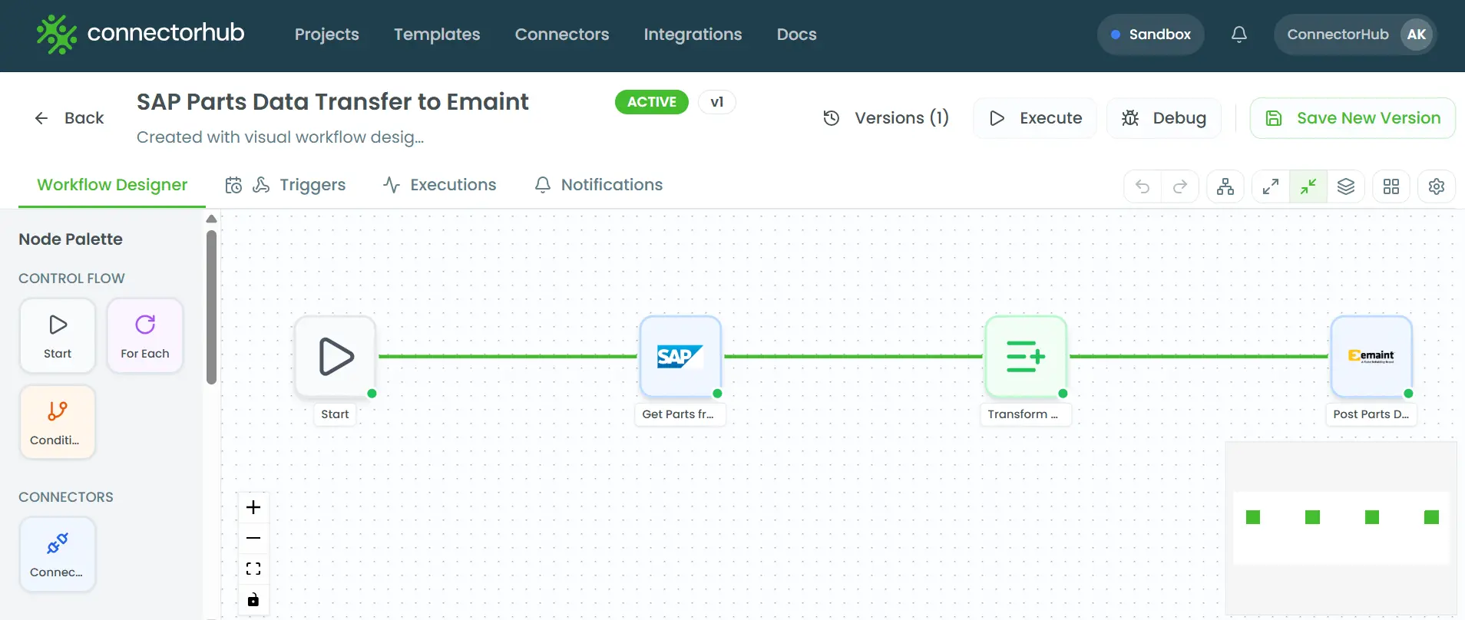
Task: Toggle the collapse arrows icon highlighted green
Action: click(1308, 186)
